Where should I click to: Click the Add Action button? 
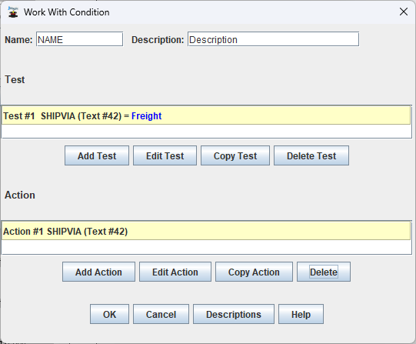98,272
